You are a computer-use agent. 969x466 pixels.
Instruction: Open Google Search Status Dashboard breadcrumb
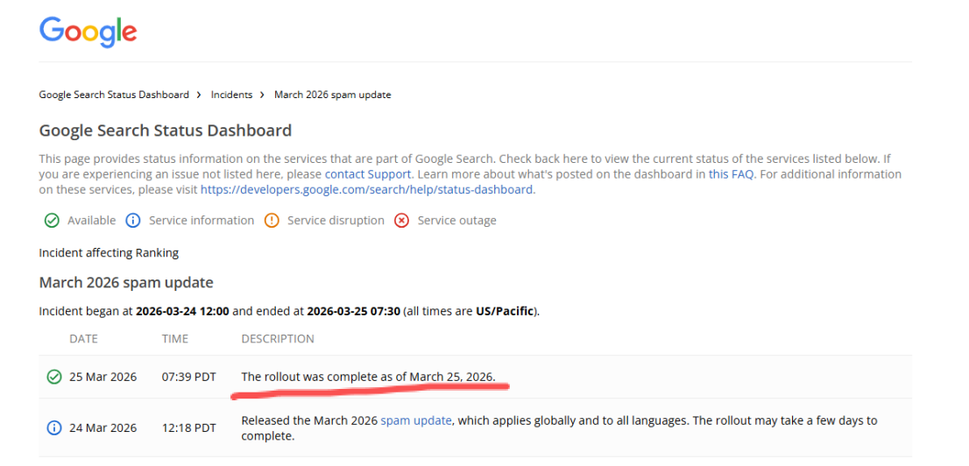point(114,95)
